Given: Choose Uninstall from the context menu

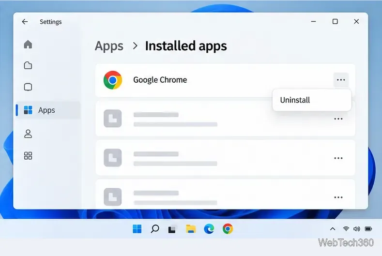Looking at the screenshot, I should tap(312, 100).
